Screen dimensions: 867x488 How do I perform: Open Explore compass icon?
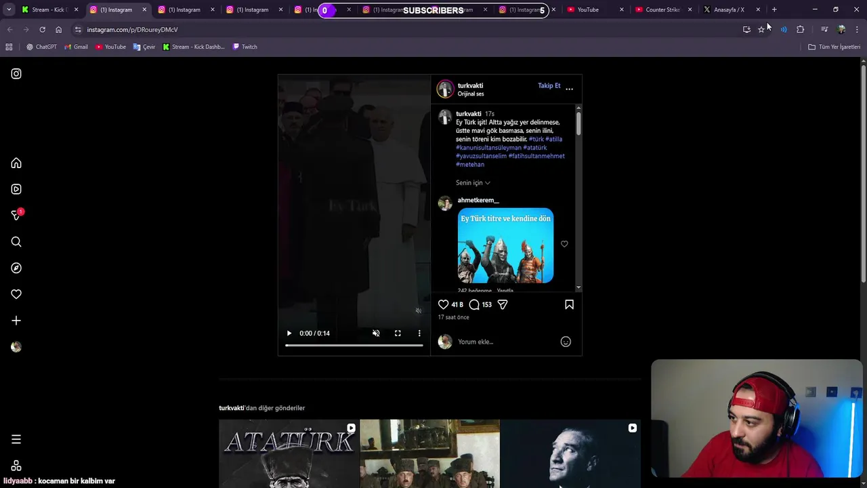pos(16,268)
